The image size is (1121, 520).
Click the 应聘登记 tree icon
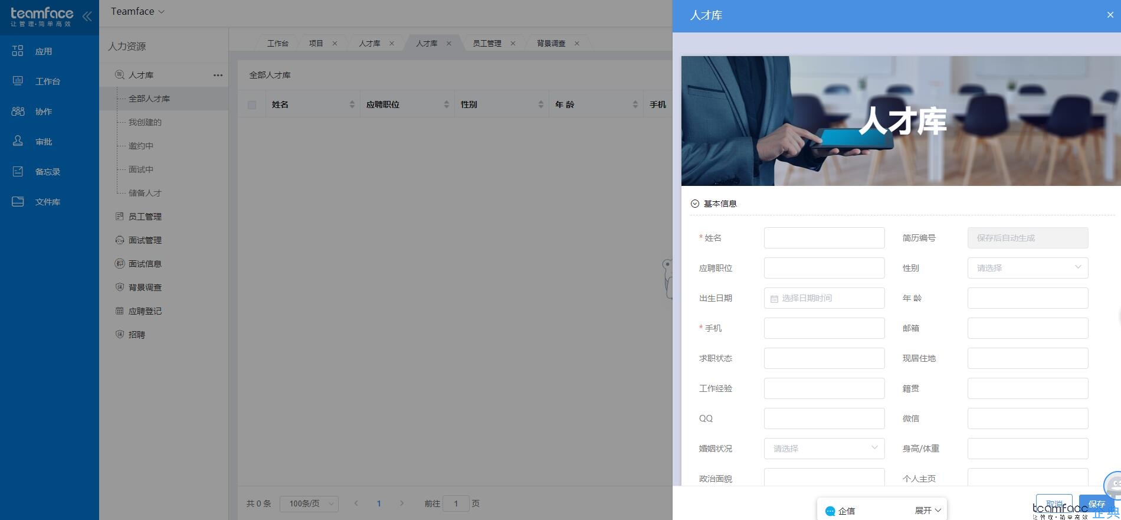click(119, 310)
